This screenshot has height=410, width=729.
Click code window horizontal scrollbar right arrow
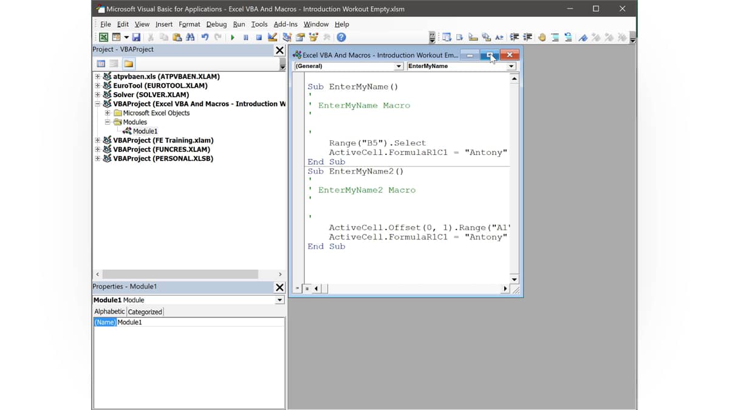(505, 289)
